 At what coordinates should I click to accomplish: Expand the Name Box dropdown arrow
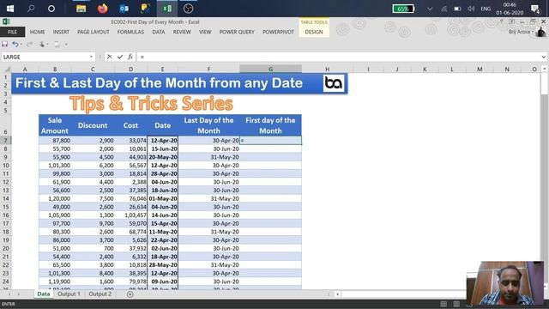coord(91,57)
